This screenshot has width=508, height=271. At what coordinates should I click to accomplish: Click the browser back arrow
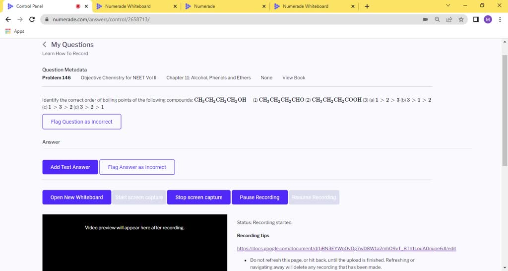click(8, 19)
